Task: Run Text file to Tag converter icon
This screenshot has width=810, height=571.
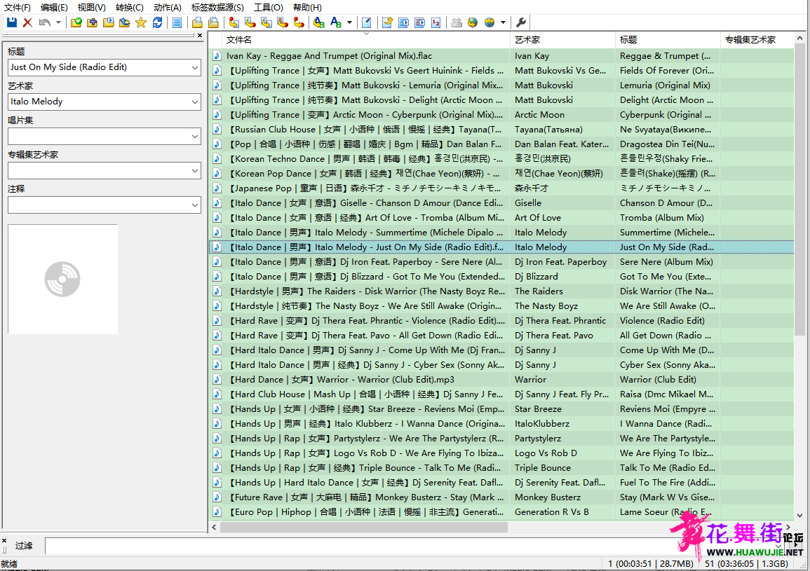Action: coord(283,22)
